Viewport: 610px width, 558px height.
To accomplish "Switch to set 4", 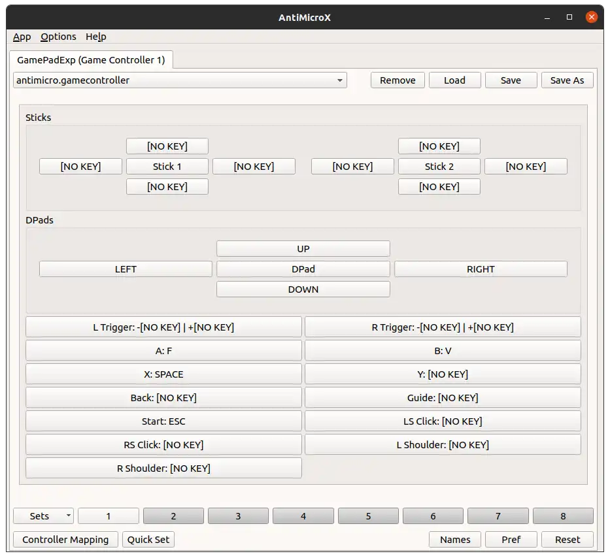I will click(x=303, y=516).
